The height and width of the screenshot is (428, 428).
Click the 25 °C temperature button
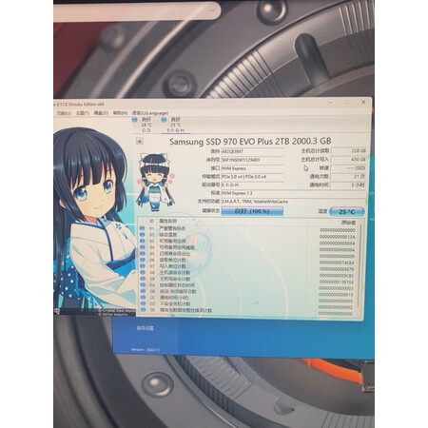coord(347,212)
